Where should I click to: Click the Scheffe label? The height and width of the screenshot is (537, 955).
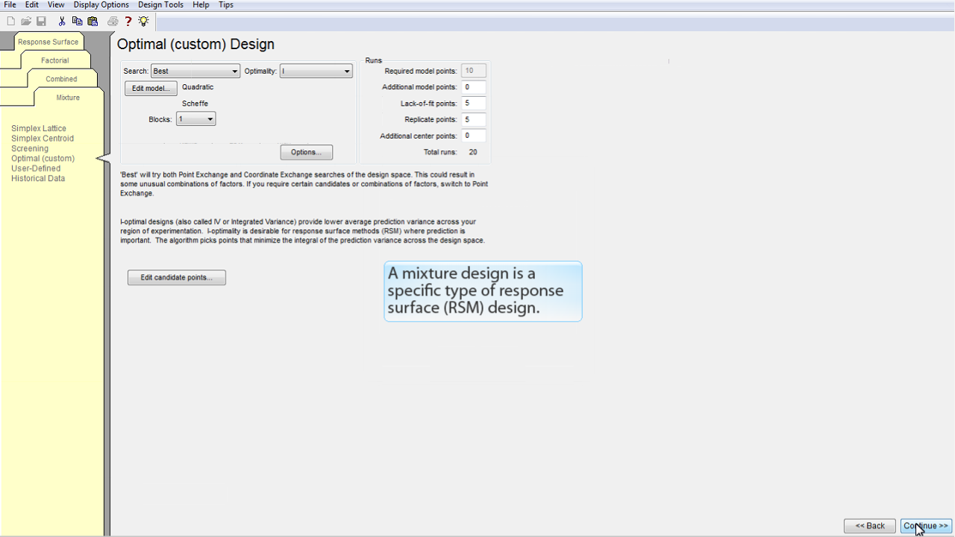point(195,104)
